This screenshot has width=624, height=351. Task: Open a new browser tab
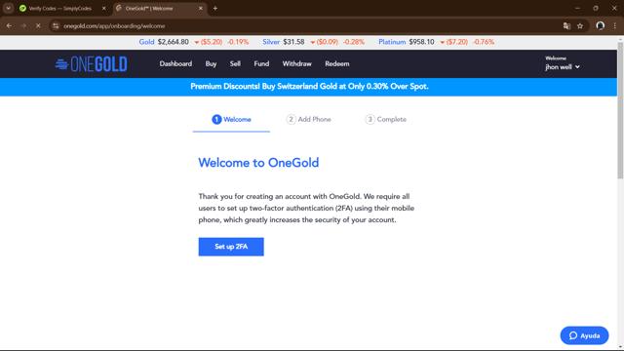tap(215, 8)
